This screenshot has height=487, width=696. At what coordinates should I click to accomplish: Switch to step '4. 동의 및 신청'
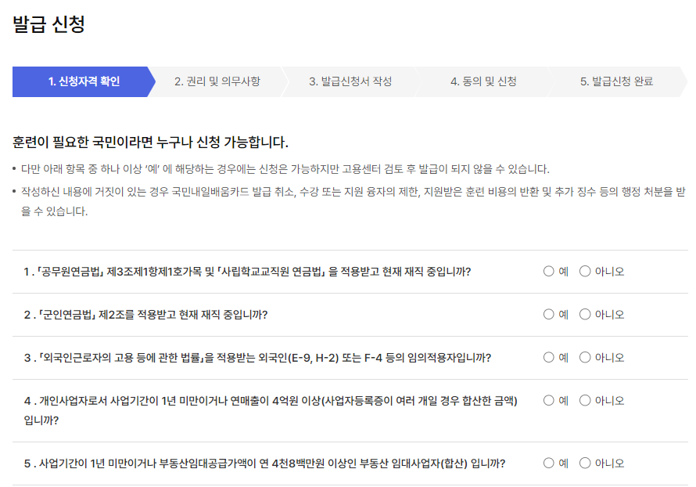(483, 81)
